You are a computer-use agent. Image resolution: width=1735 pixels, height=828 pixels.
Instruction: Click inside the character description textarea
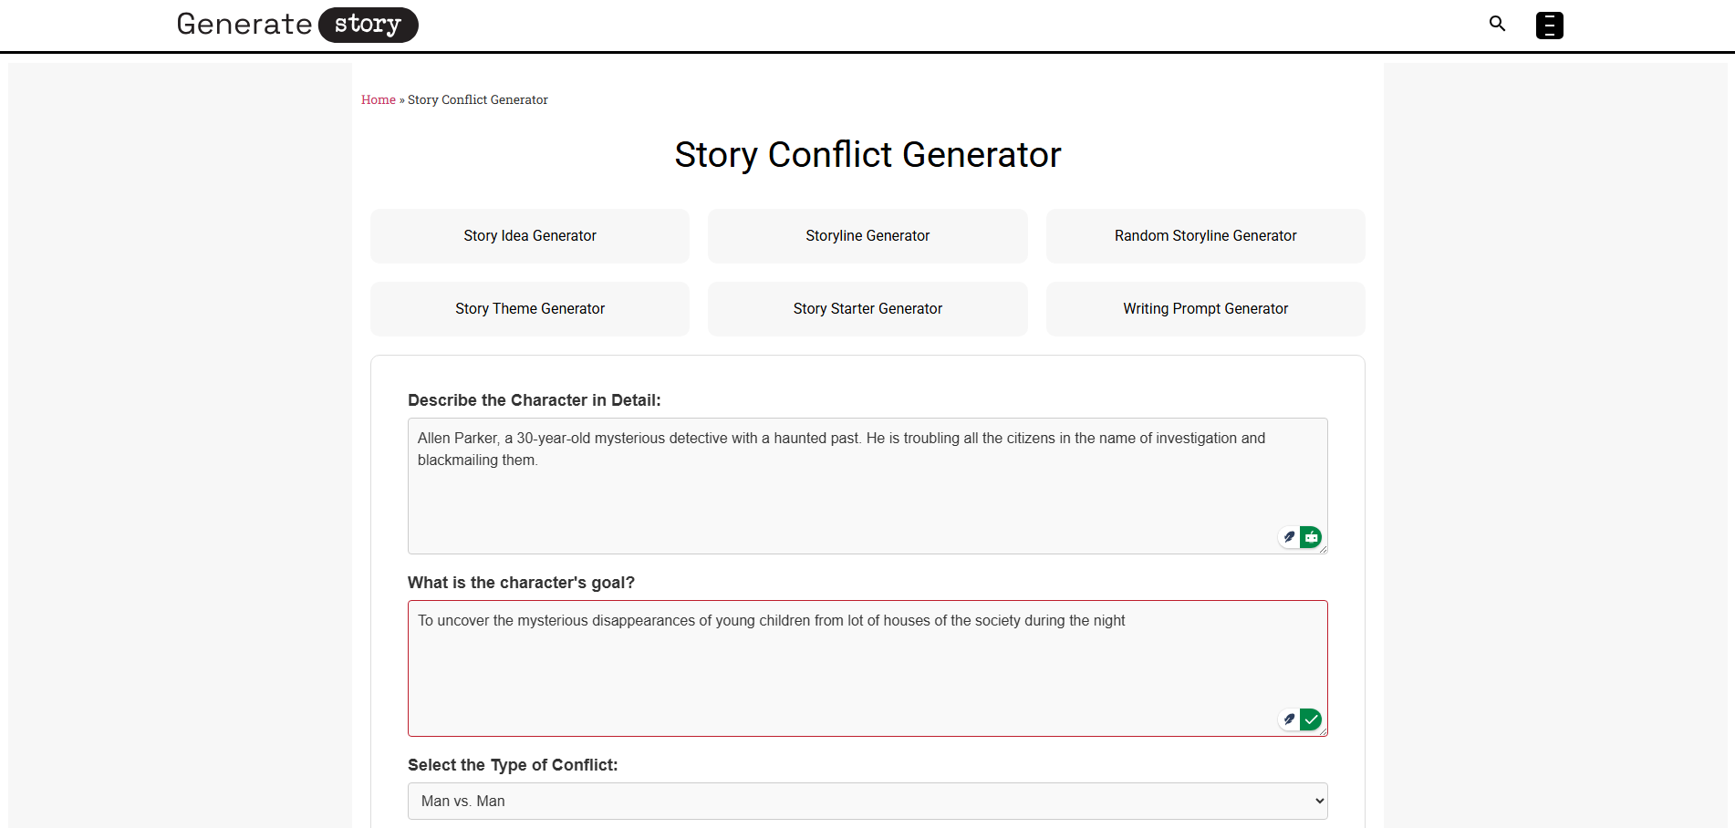pos(867,474)
